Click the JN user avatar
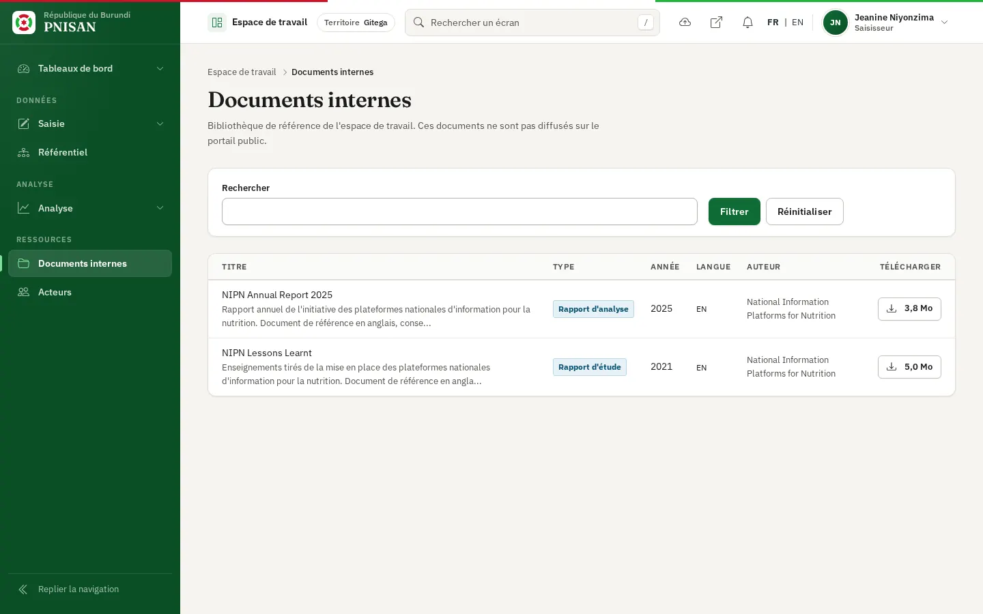983x614 pixels. tap(836, 23)
